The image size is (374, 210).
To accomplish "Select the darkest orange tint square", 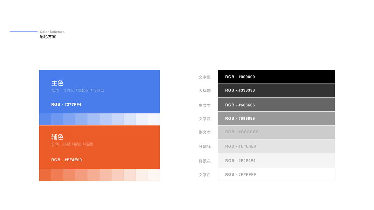I will coord(45,175).
